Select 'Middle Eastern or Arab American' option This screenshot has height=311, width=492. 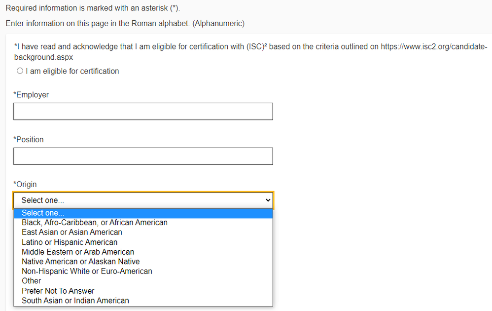tap(78, 252)
